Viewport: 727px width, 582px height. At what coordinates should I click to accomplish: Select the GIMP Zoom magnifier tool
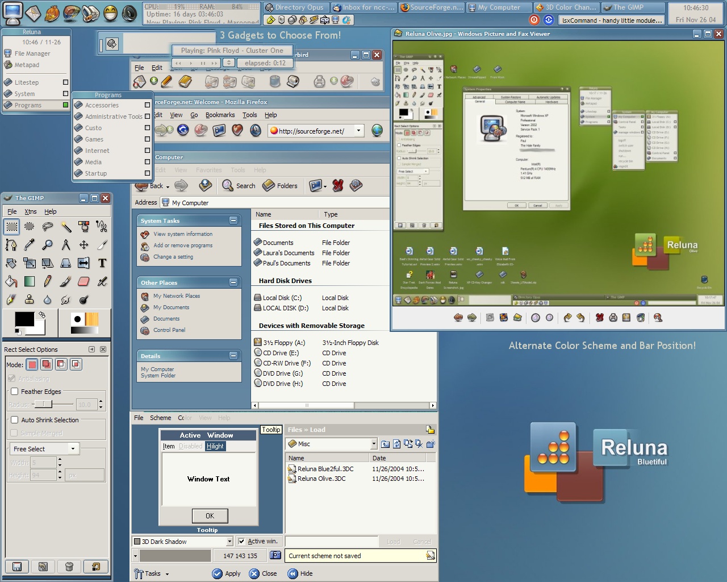point(48,245)
